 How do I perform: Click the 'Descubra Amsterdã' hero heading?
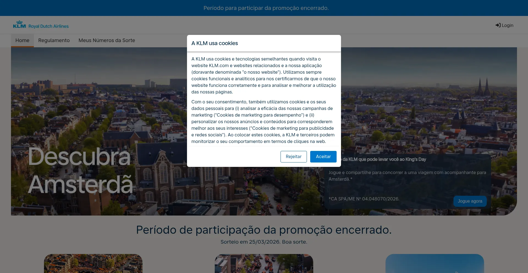80,170
